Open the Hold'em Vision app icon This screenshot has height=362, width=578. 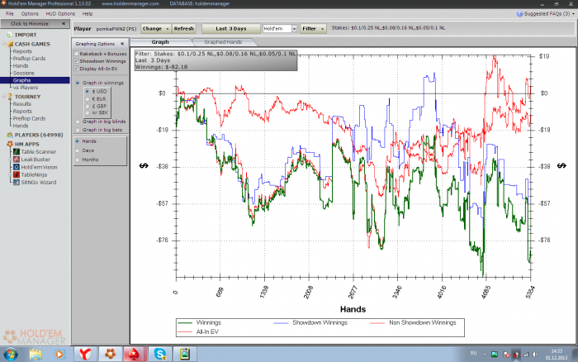click(x=17, y=167)
